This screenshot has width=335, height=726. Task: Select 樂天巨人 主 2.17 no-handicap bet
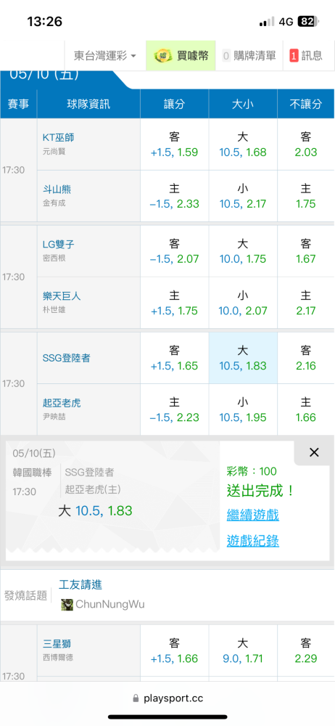pos(306,303)
